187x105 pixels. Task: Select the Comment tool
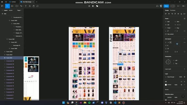pyautogui.click(x=37, y=6)
